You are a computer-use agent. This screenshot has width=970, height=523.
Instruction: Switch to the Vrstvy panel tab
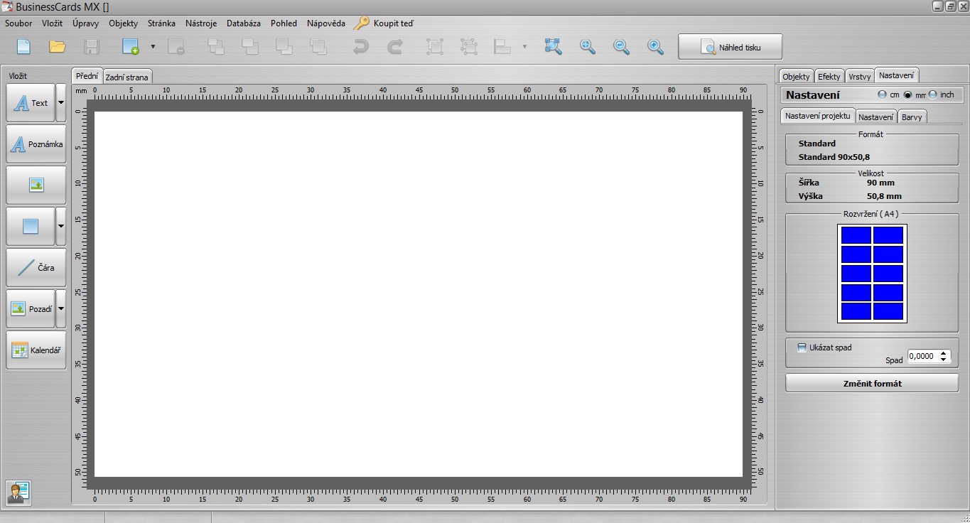[859, 77]
